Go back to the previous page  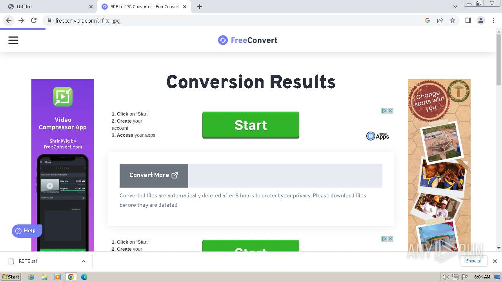tap(9, 20)
